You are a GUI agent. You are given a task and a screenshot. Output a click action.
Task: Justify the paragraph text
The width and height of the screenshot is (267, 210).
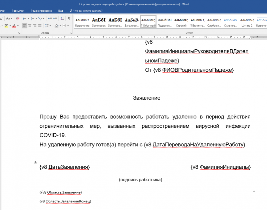[x=40, y=26]
